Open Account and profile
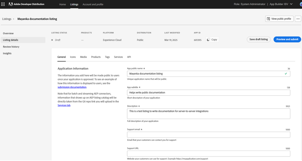This screenshot has width=302, height=161. 93,4
